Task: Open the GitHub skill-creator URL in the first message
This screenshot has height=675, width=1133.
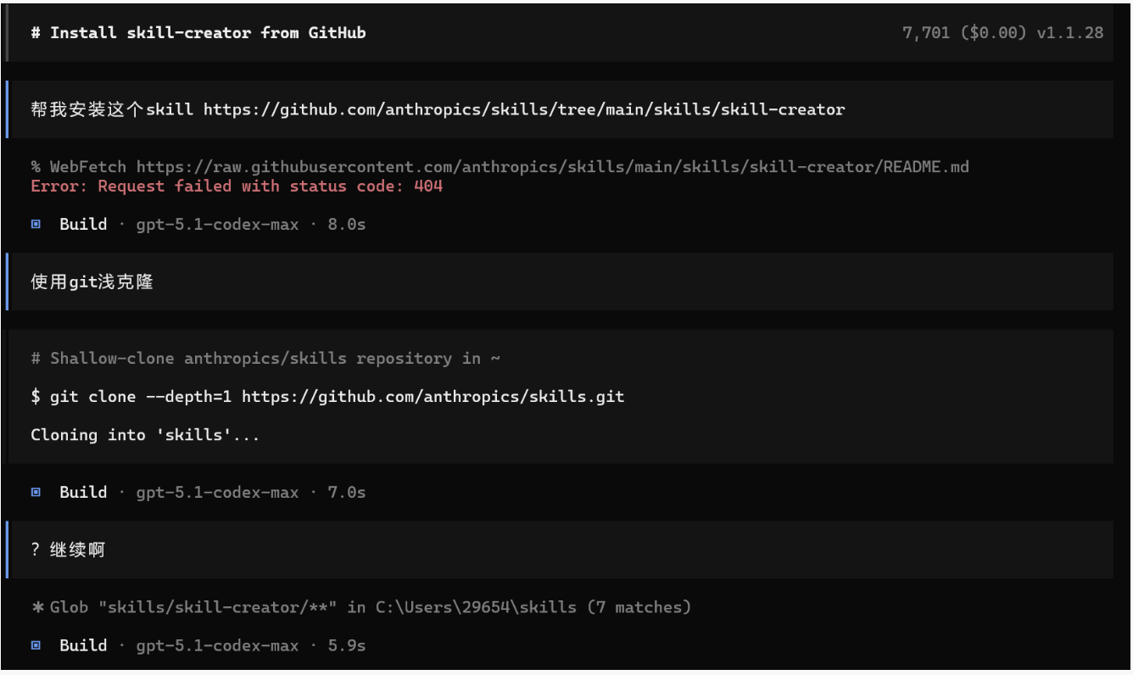Action: (524, 109)
